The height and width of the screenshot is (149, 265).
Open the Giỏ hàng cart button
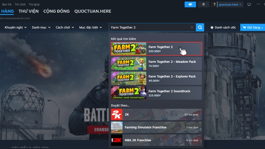pyautogui.click(x=252, y=27)
